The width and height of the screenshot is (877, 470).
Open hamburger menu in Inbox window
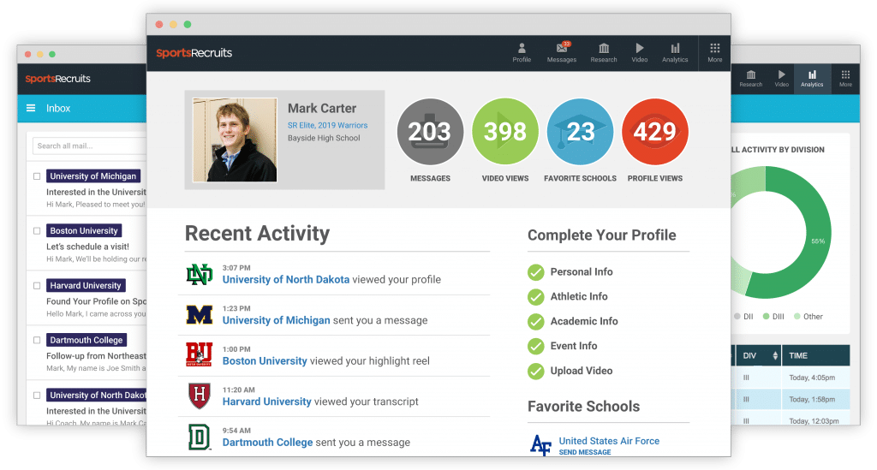[x=31, y=108]
